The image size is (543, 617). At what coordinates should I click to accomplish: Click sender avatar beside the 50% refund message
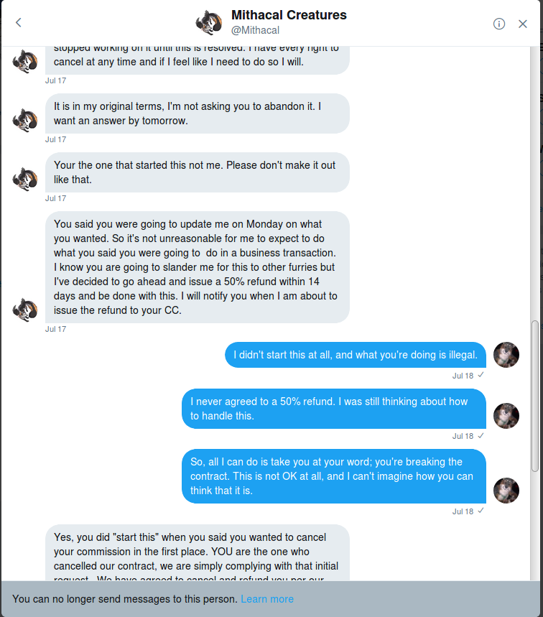[x=25, y=310]
